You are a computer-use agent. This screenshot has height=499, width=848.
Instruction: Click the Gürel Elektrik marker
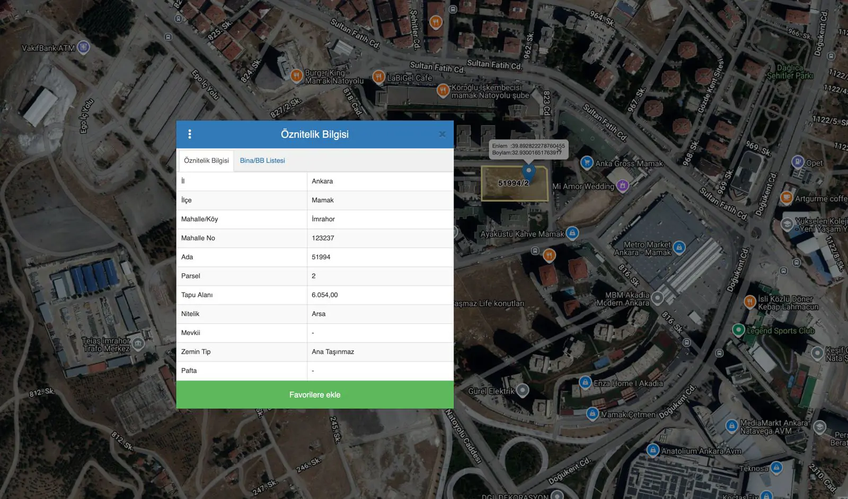click(523, 390)
